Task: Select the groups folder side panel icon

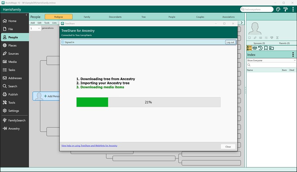Action: [272, 48]
